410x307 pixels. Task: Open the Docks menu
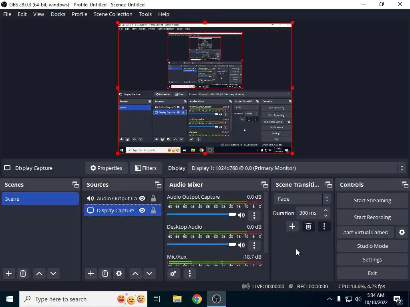tap(58, 14)
